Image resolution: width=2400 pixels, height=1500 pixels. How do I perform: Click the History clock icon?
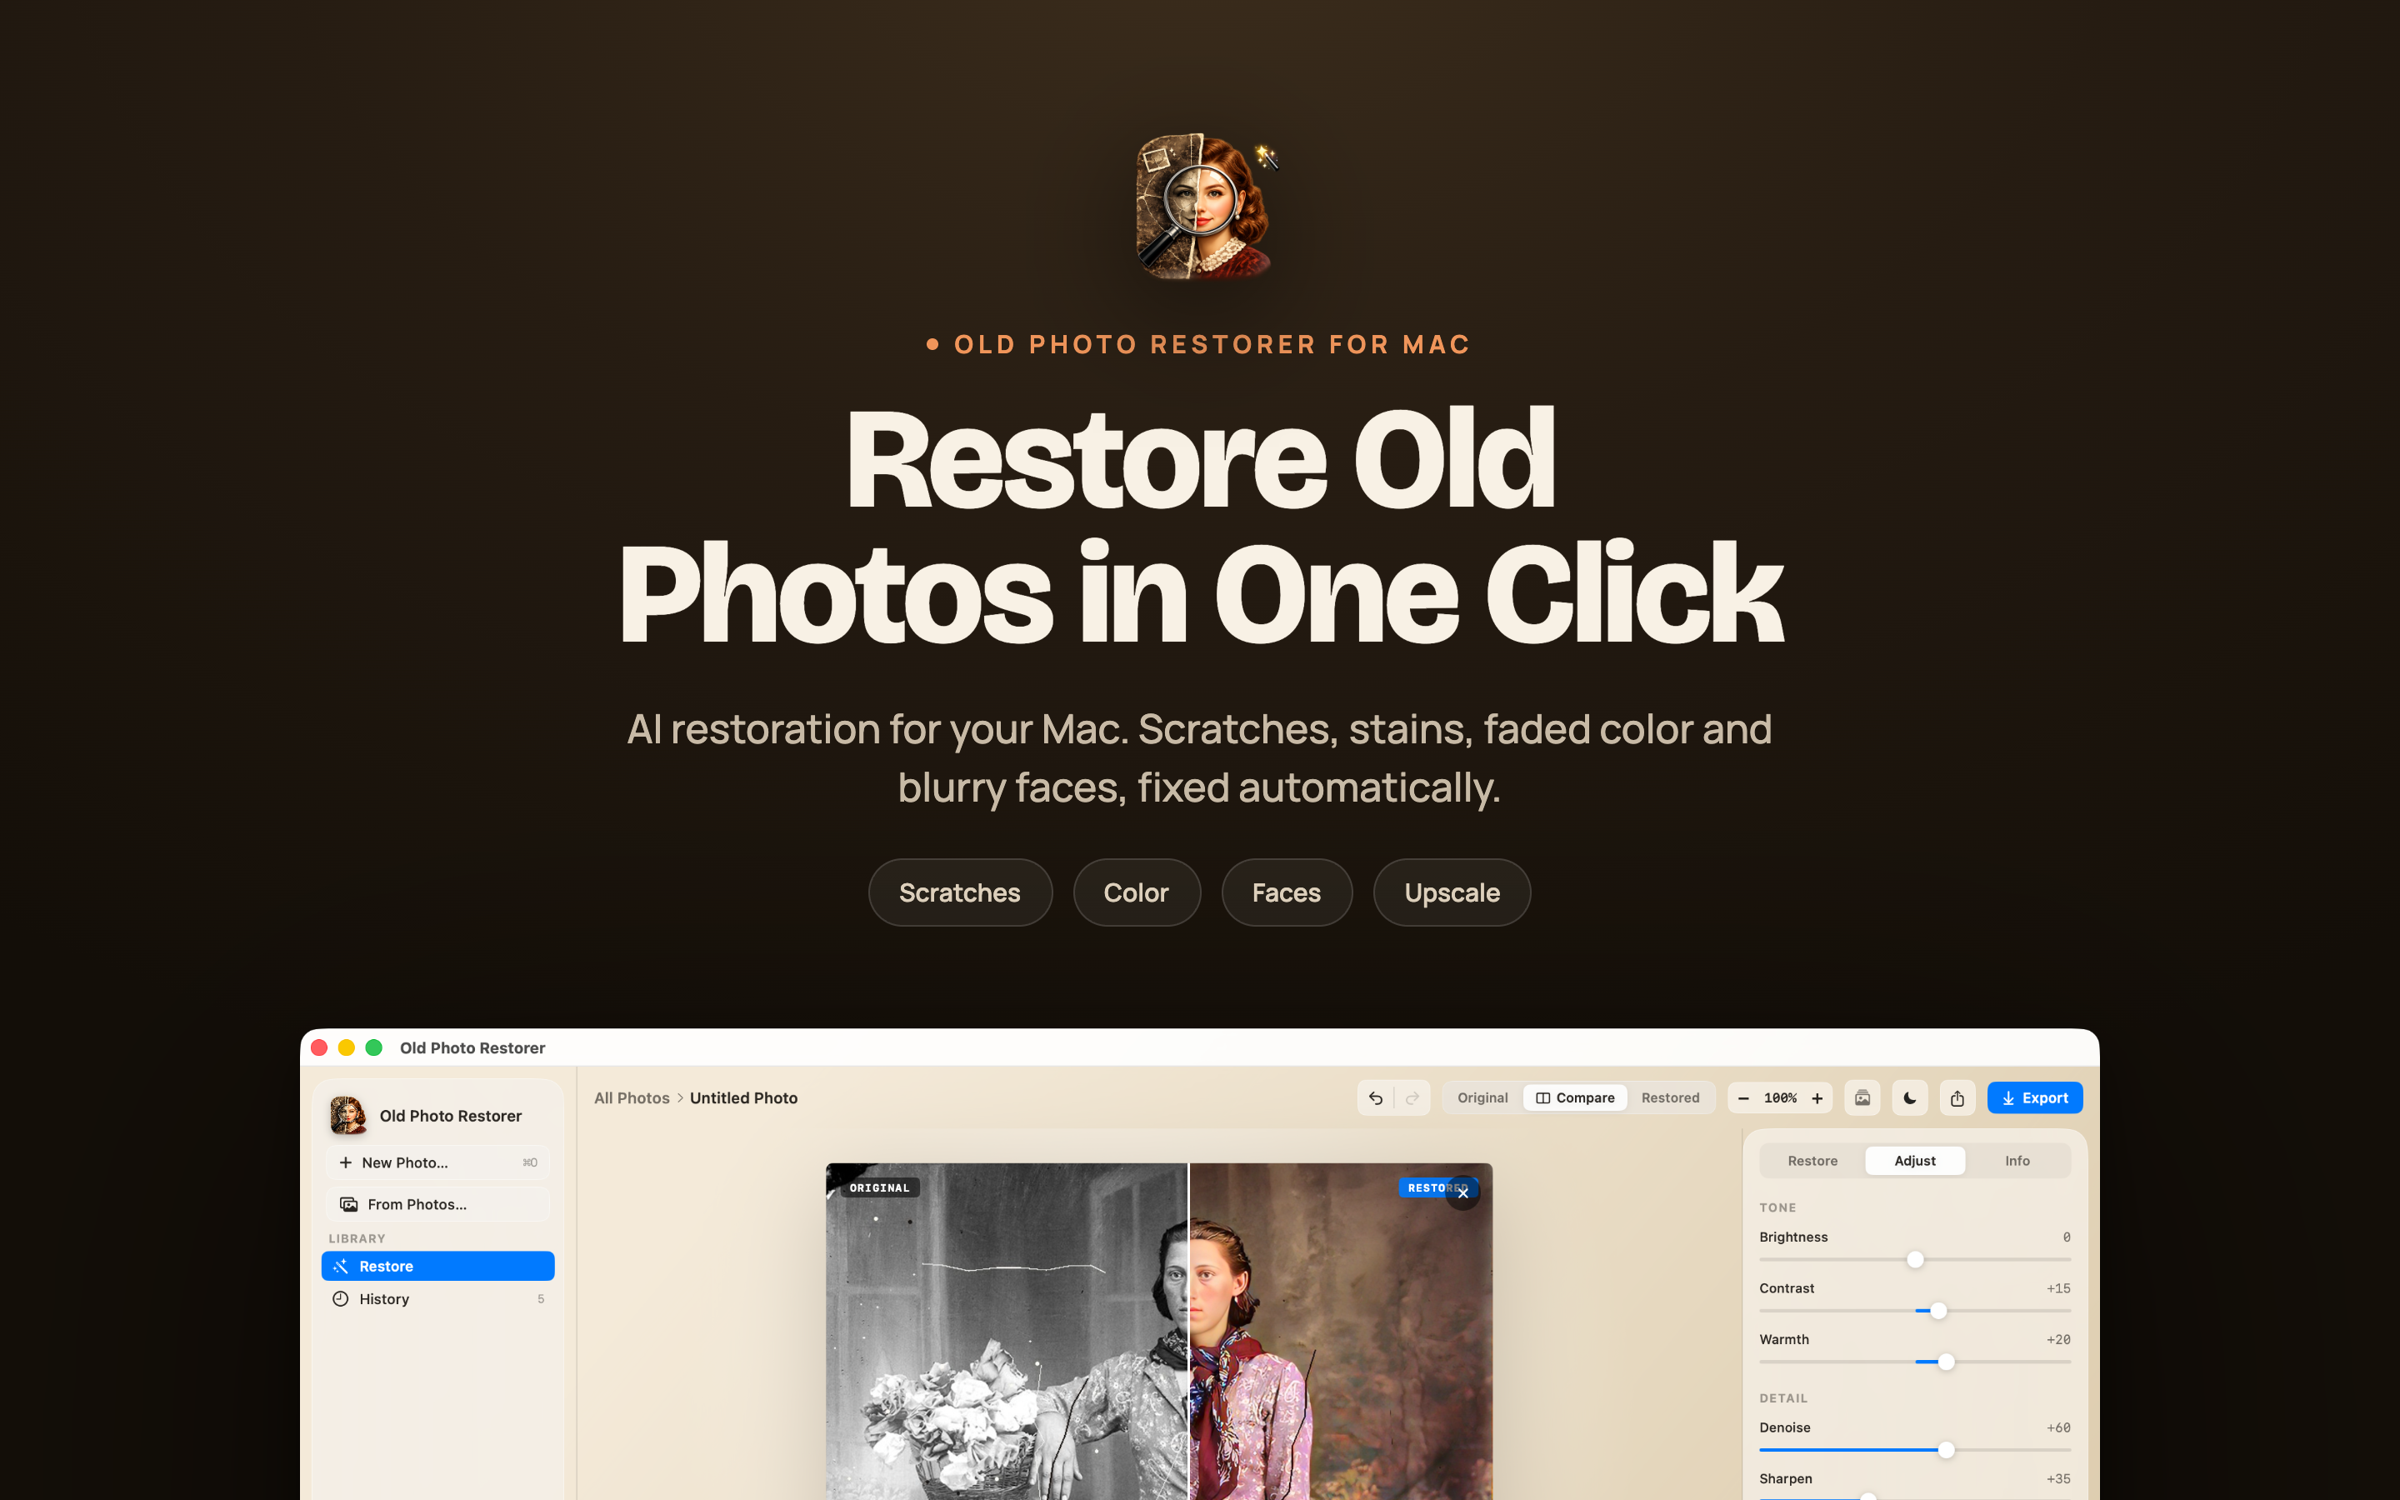pyautogui.click(x=340, y=1298)
